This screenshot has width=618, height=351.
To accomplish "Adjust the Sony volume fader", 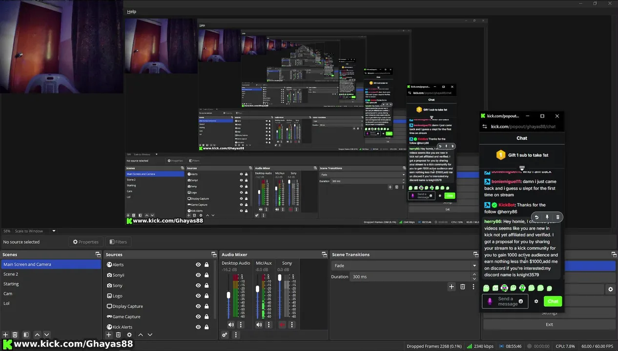I will coord(280,277).
